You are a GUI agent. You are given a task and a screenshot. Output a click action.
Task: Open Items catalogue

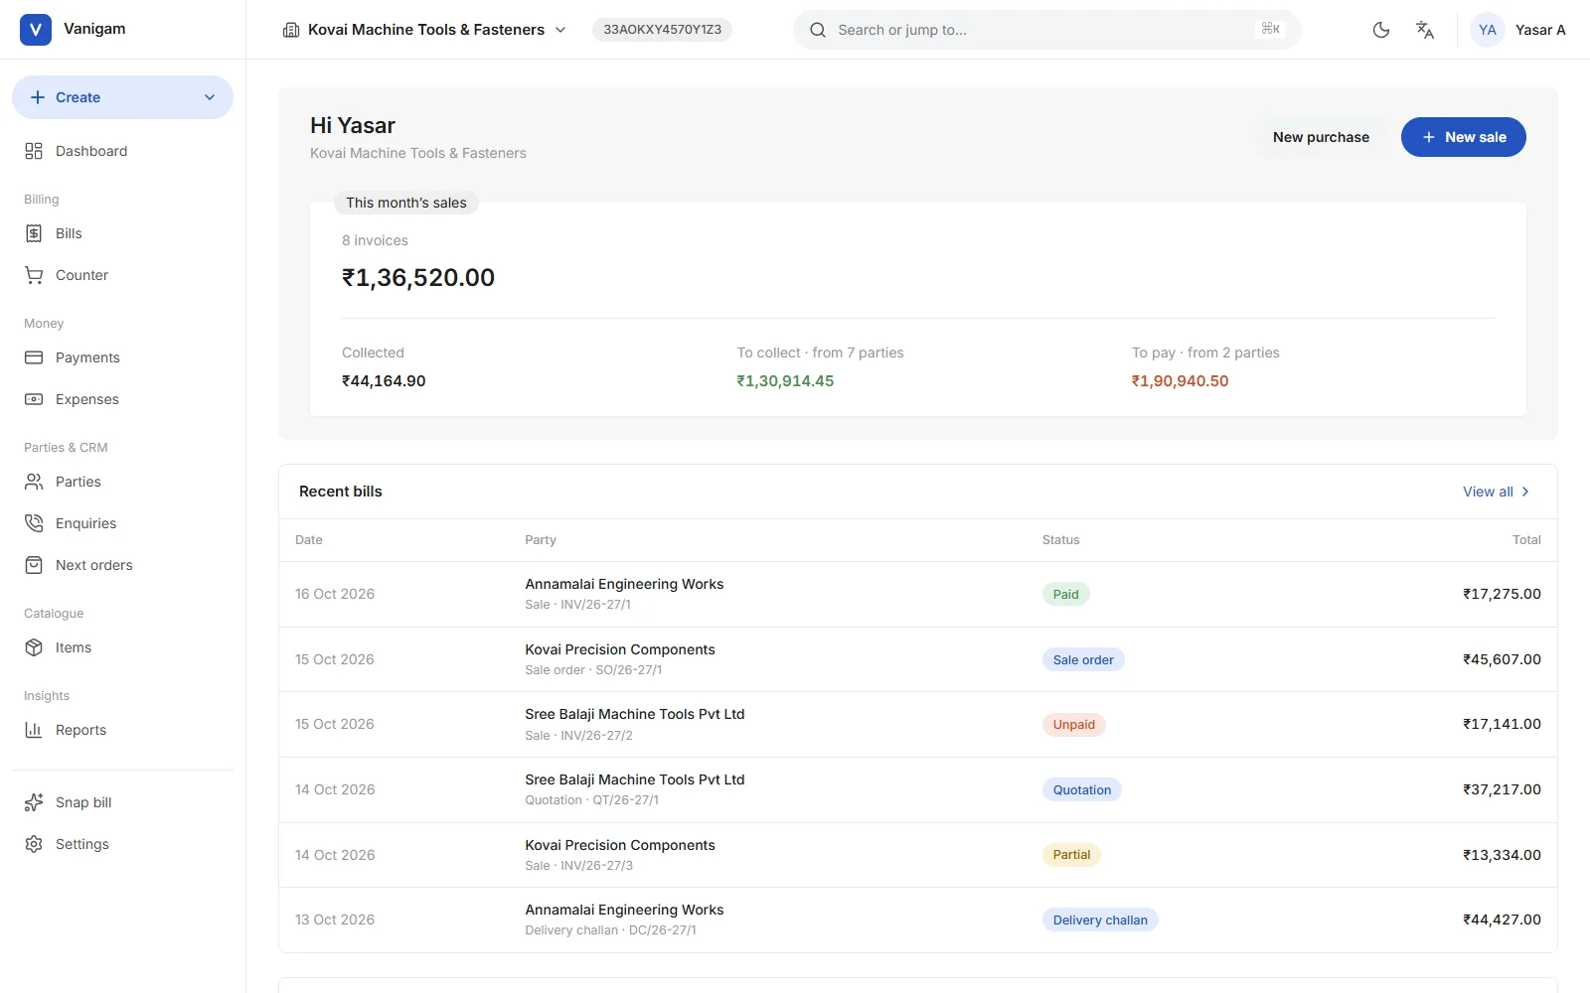click(x=122, y=647)
